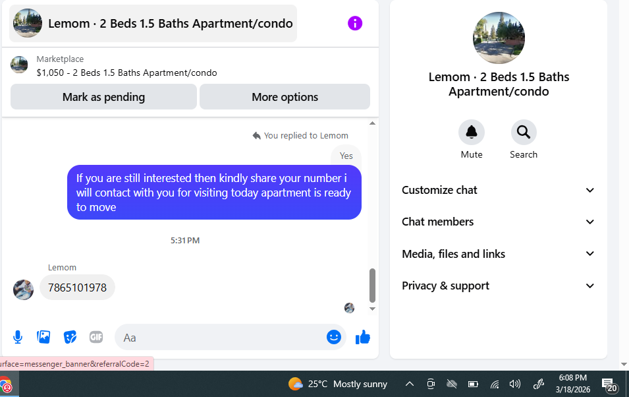Click the chat scrollbar thumb

[372, 286]
